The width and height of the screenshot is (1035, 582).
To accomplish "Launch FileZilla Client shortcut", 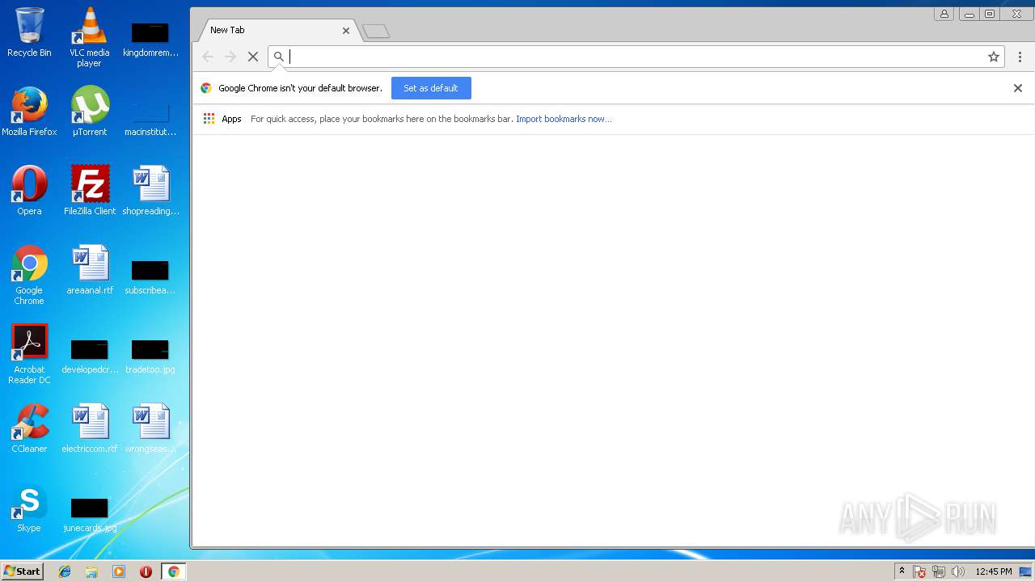I will [x=90, y=191].
